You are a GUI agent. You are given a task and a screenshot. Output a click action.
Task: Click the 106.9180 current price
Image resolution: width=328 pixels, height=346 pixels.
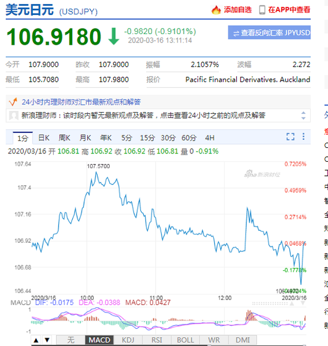click(x=54, y=36)
